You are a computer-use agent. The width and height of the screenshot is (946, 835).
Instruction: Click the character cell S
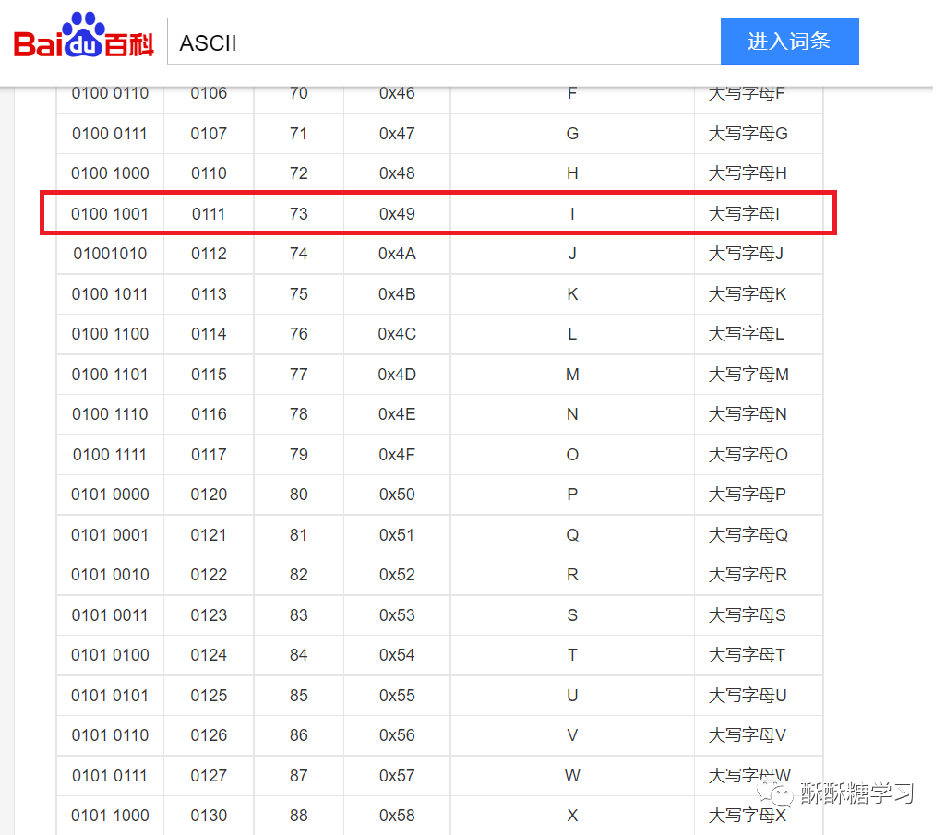click(x=572, y=614)
